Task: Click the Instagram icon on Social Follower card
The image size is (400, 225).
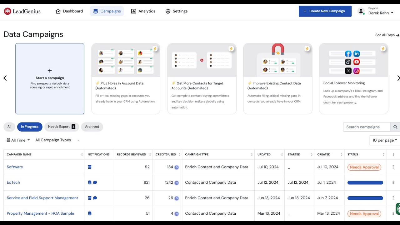Action: pos(356,71)
